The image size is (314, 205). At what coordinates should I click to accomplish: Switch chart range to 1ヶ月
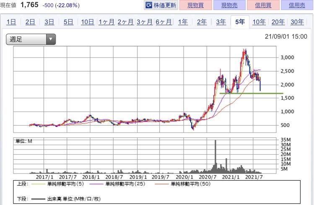[106, 22]
